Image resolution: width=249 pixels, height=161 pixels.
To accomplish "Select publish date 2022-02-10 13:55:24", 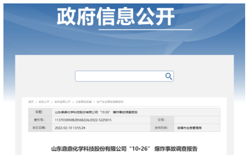I will 70,128.
